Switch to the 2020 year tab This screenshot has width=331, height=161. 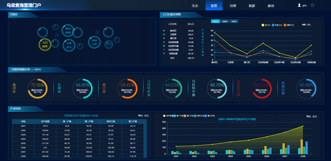pyautogui.click(x=234, y=22)
